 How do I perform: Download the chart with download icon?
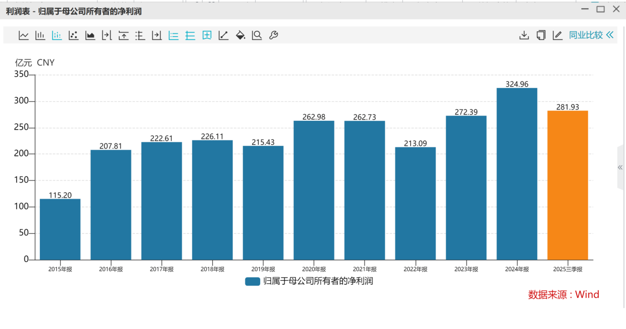(524, 35)
